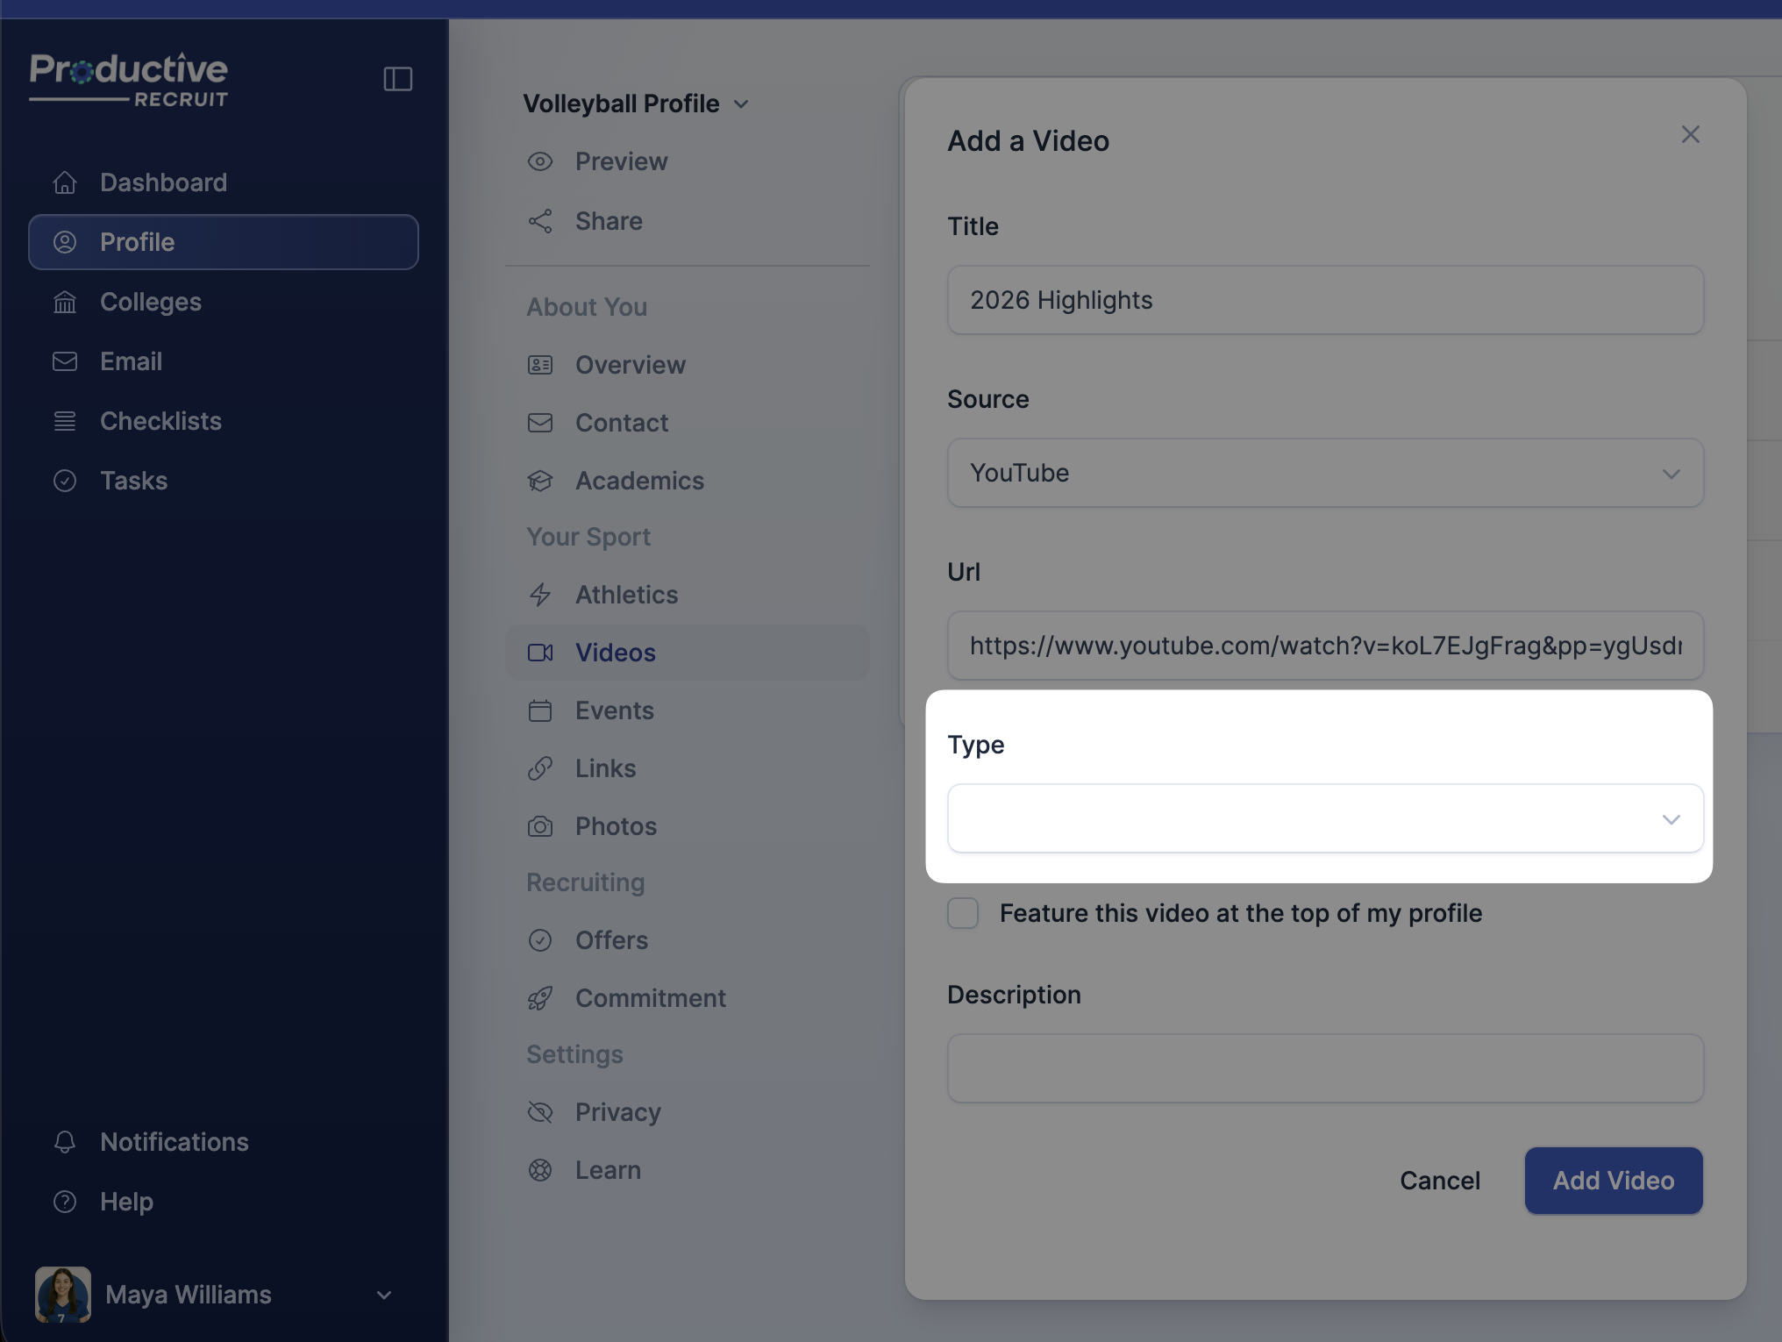Click the Commitment rocket icon
The image size is (1782, 1342).
pyautogui.click(x=540, y=998)
